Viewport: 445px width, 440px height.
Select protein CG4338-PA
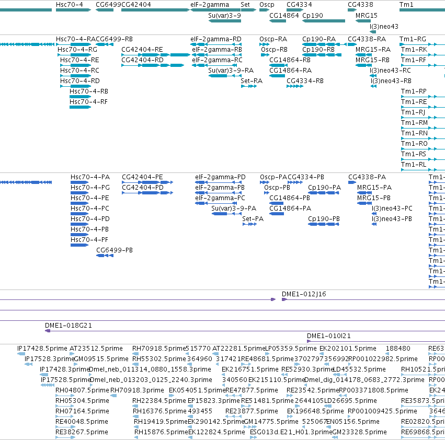[367, 177]
